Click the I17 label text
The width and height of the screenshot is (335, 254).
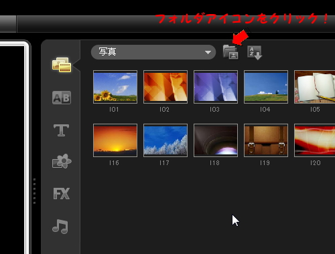tap(164, 163)
